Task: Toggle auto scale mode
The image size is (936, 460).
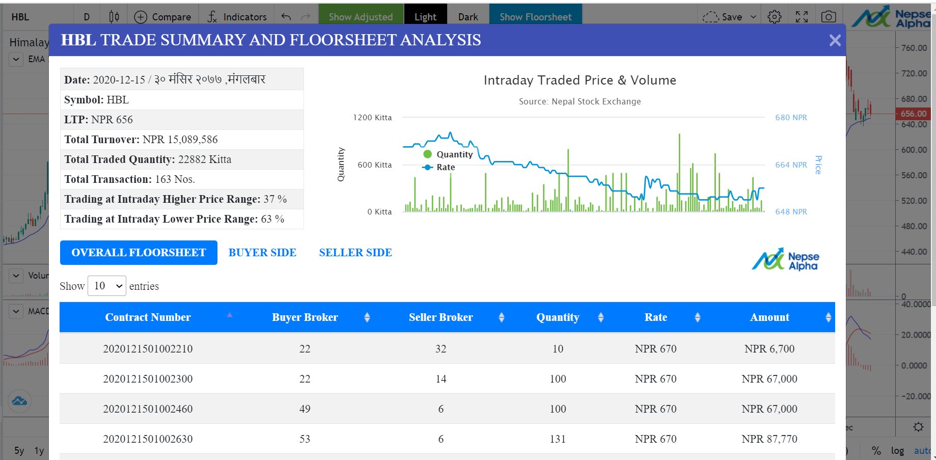Action: pos(923,450)
